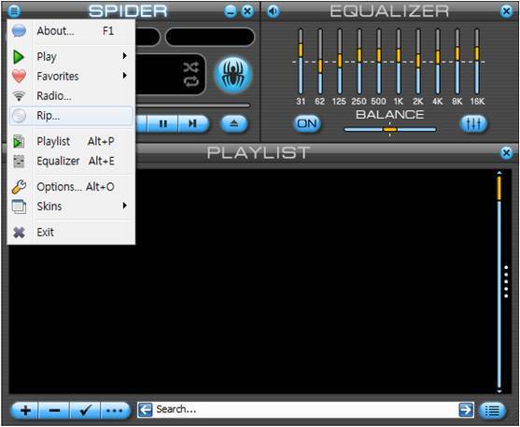This screenshot has height=427, width=520.
Task: Click the 500 Hz equalizer slider
Action: point(379,62)
